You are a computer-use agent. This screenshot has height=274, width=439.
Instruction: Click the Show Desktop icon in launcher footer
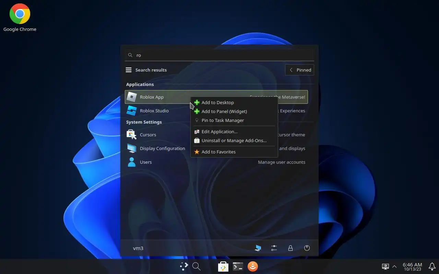(258, 248)
